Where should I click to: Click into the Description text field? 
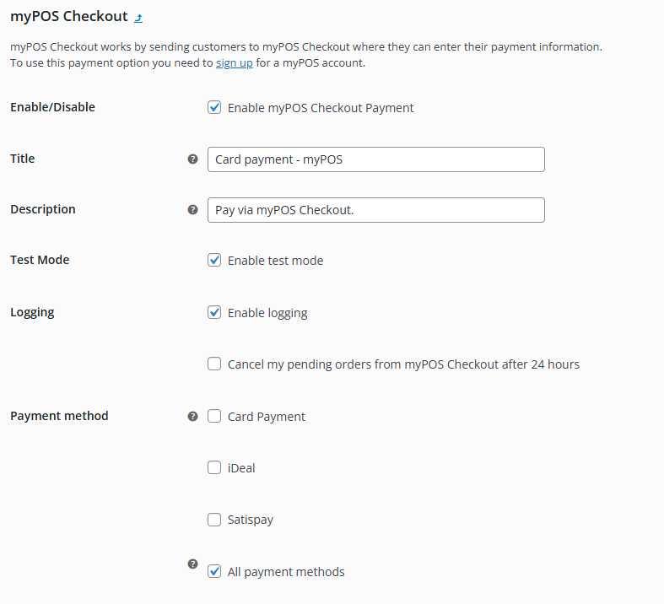click(x=375, y=210)
